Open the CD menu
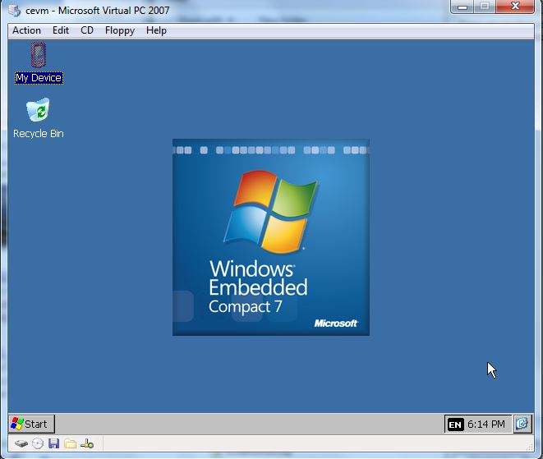This screenshot has width=543, height=459. [x=87, y=30]
